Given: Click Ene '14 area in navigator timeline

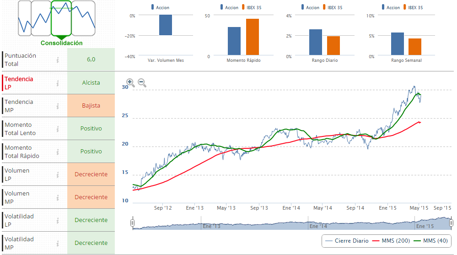Looking at the screenshot, I should pos(318,226).
